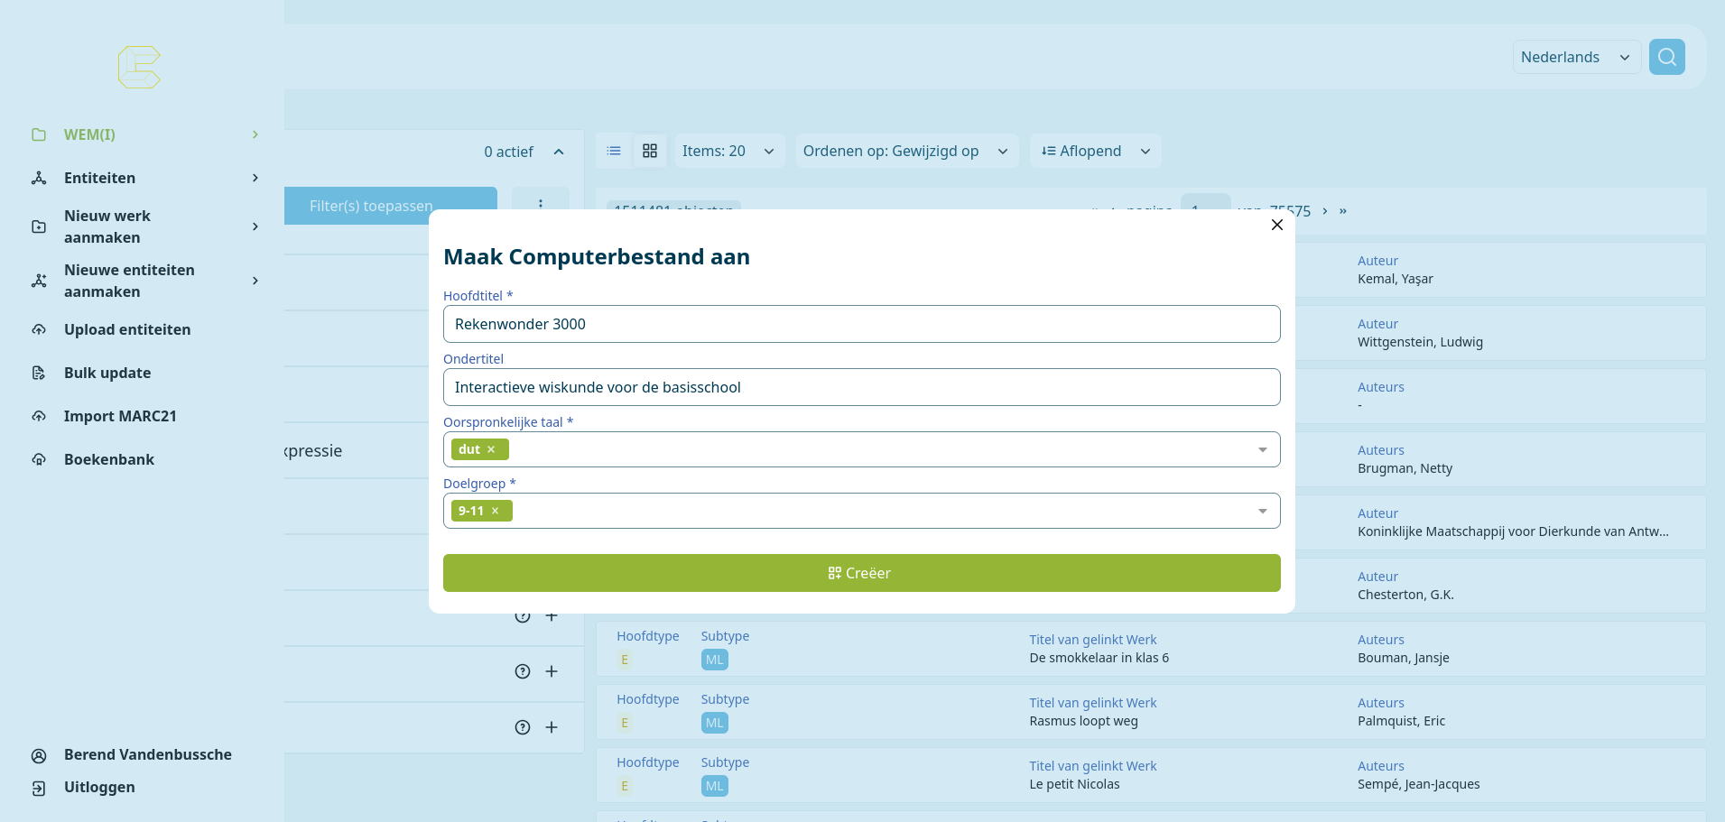1725x822 pixels.
Task: Open Entiteiten in sidebar menu
Action: pyautogui.click(x=99, y=178)
